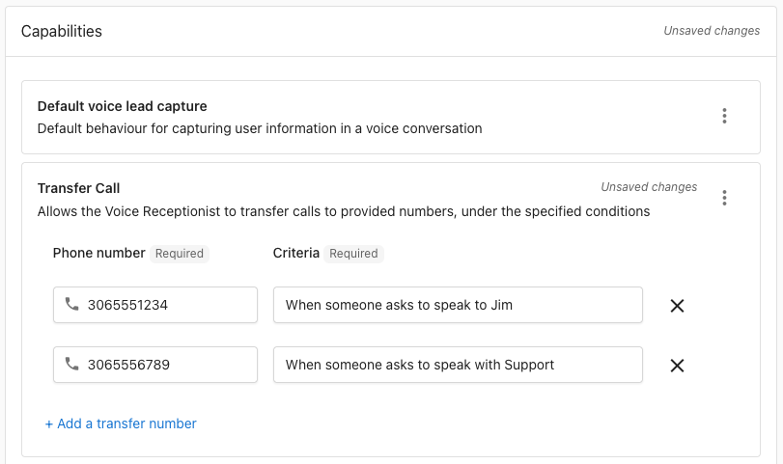
Task: Click Unsaved changes in Capabilities header
Action: point(712,31)
